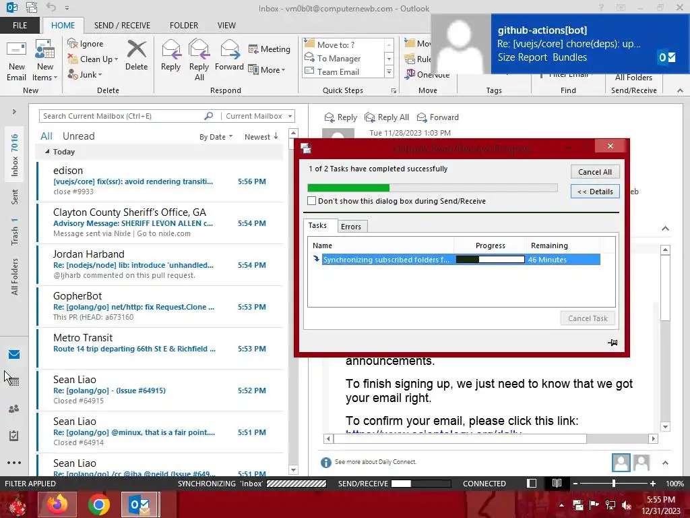Expand the Quick Steps gallery

(389, 71)
